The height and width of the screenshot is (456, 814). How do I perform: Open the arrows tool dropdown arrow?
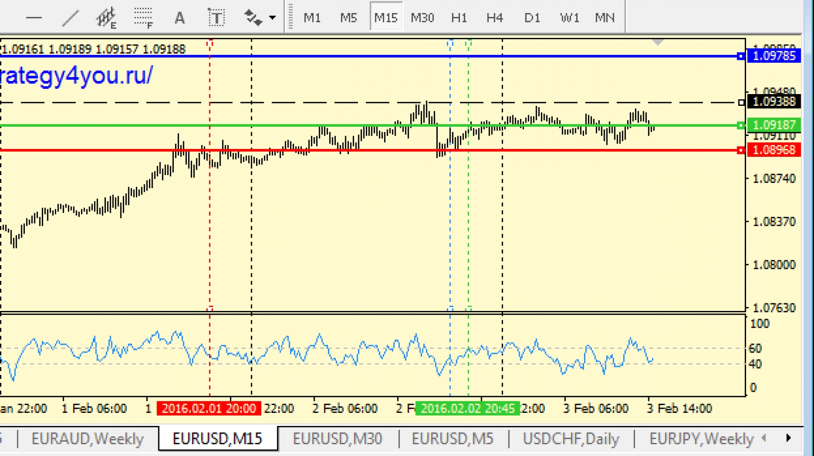pos(272,18)
